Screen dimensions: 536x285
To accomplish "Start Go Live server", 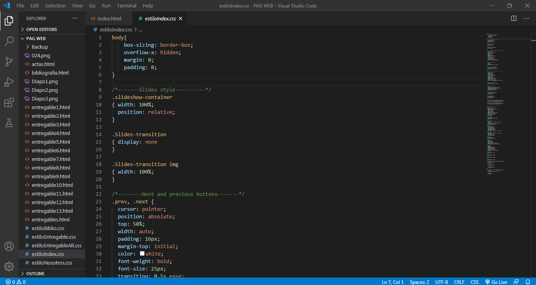I will [x=496, y=282].
